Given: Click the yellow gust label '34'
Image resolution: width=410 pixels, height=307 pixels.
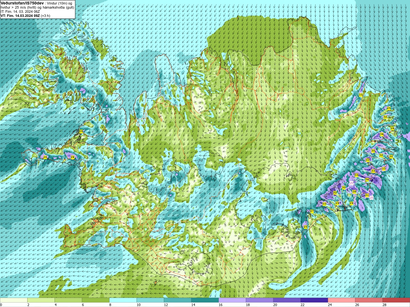Looking at the screenshot, I should (x=381, y=134).
